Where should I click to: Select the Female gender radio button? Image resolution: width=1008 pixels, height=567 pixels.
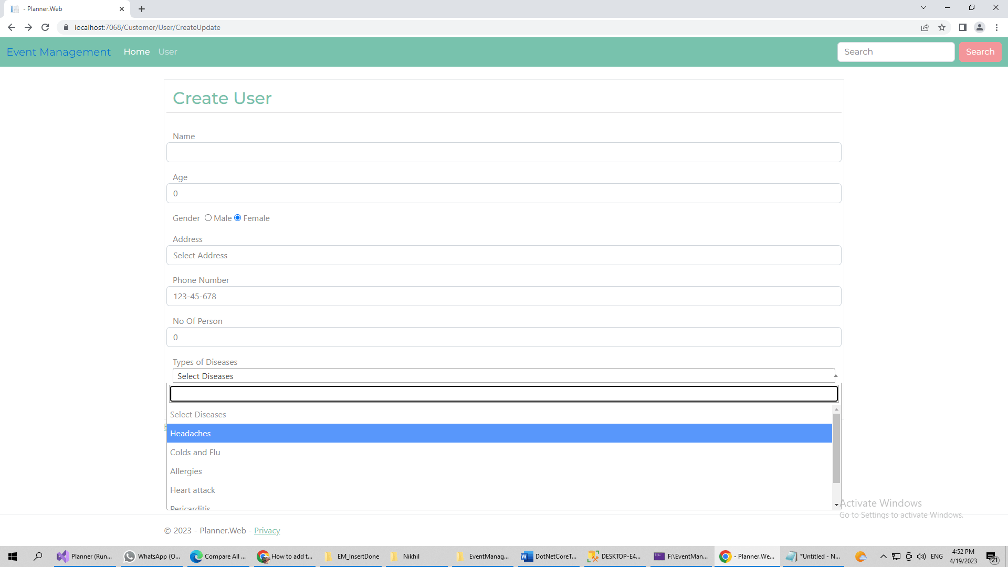238,218
